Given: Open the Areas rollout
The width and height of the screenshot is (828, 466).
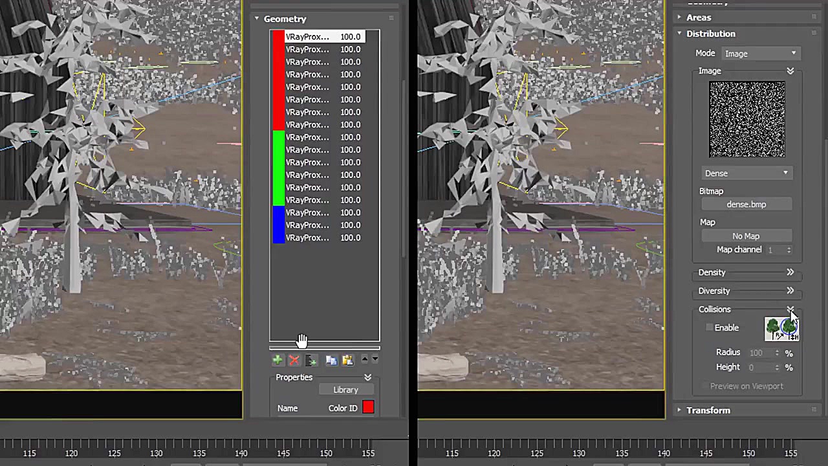Looking at the screenshot, I should coord(699,17).
